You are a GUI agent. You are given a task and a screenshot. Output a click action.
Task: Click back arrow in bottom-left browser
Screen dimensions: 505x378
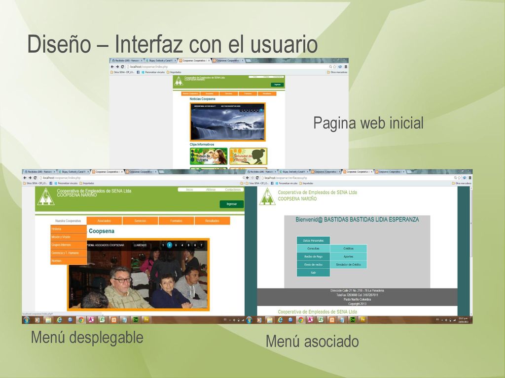click(x=25, y=178)
